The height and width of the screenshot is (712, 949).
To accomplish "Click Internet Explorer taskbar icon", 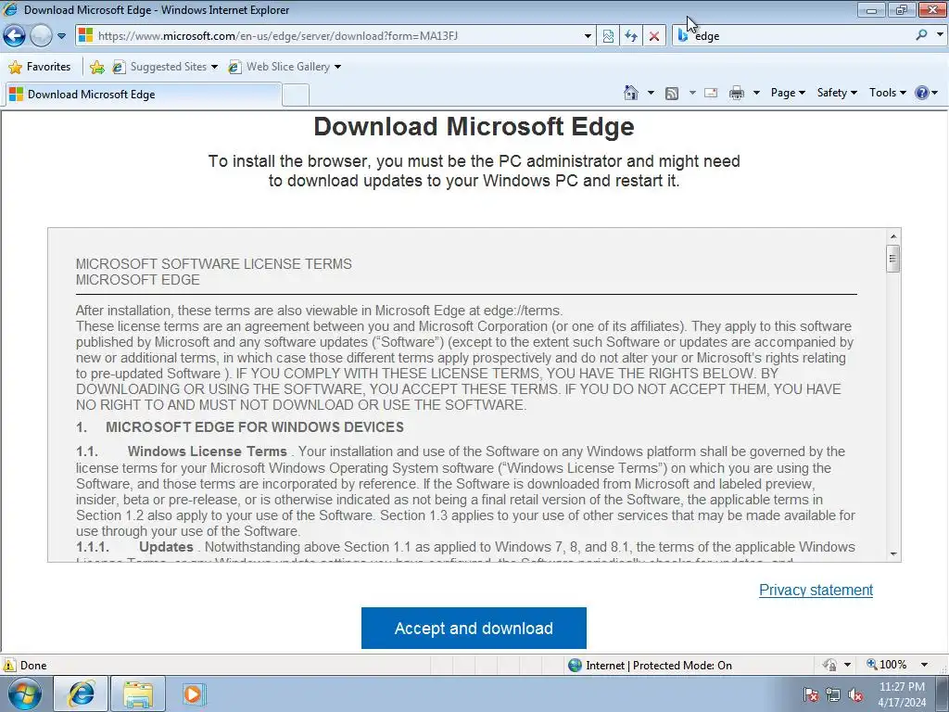I will point(82,693).
